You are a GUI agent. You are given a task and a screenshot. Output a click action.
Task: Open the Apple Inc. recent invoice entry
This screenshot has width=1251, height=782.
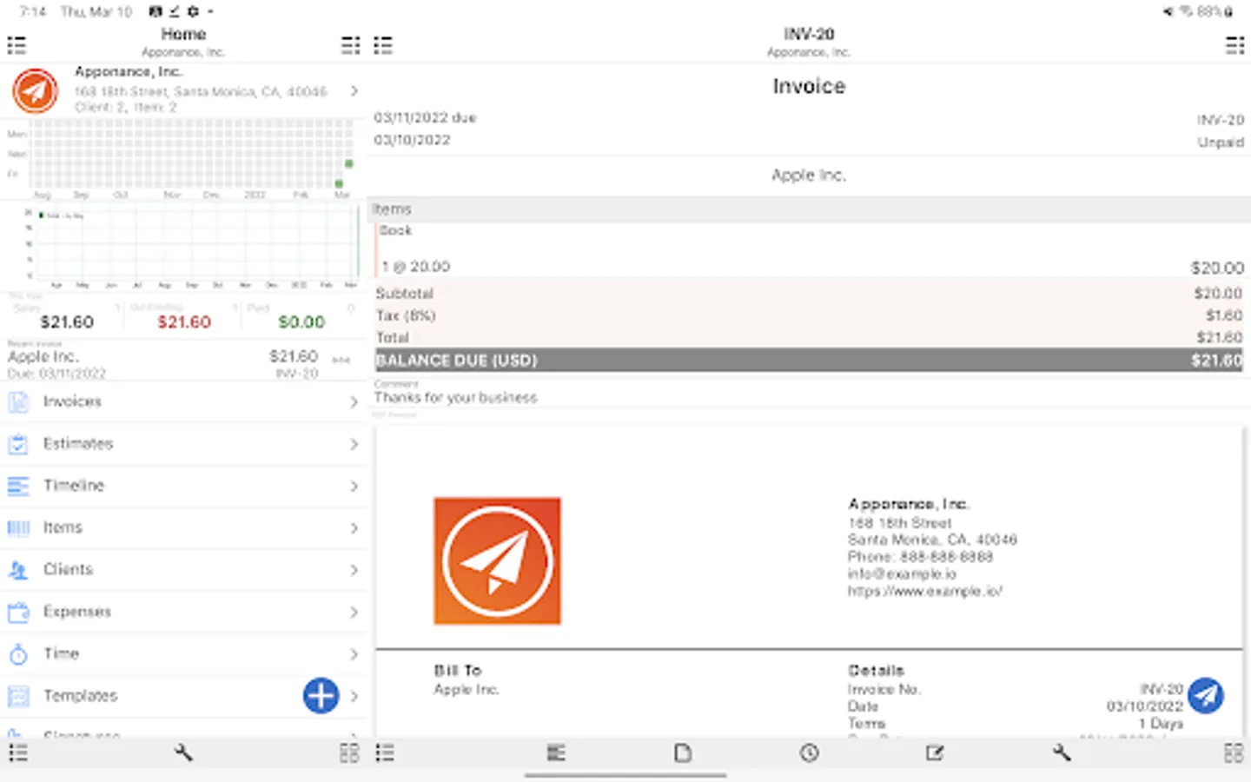183,360
